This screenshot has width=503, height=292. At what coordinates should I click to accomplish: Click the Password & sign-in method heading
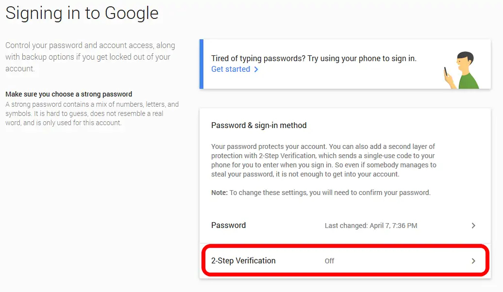point(259,125)
